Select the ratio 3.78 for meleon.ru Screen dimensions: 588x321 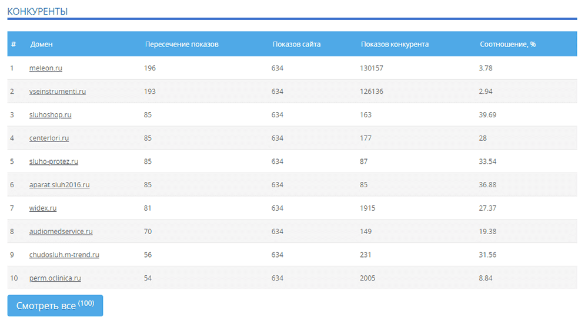tap(485, 68)
